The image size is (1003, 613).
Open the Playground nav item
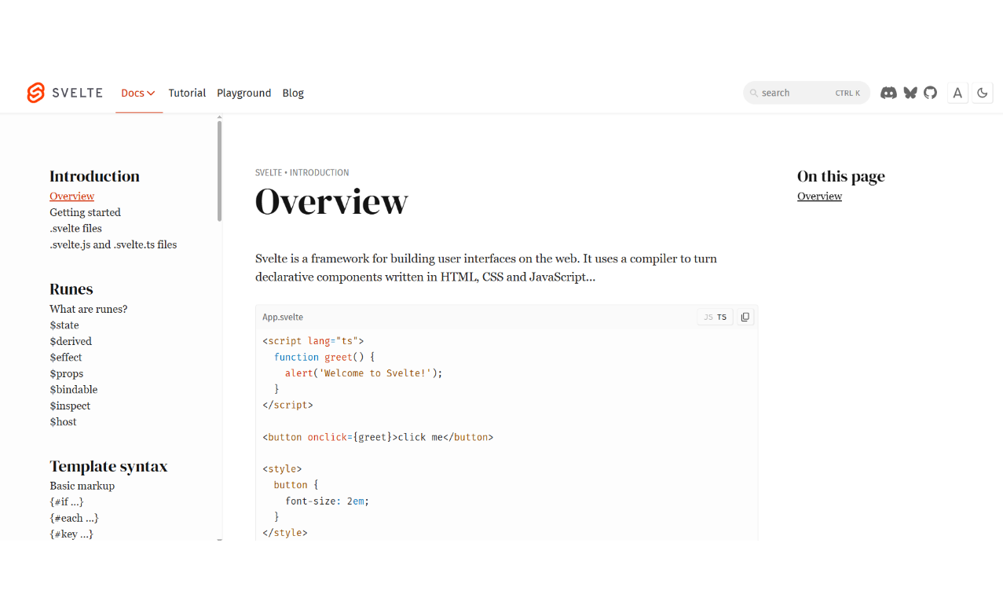tap(243, 93)
